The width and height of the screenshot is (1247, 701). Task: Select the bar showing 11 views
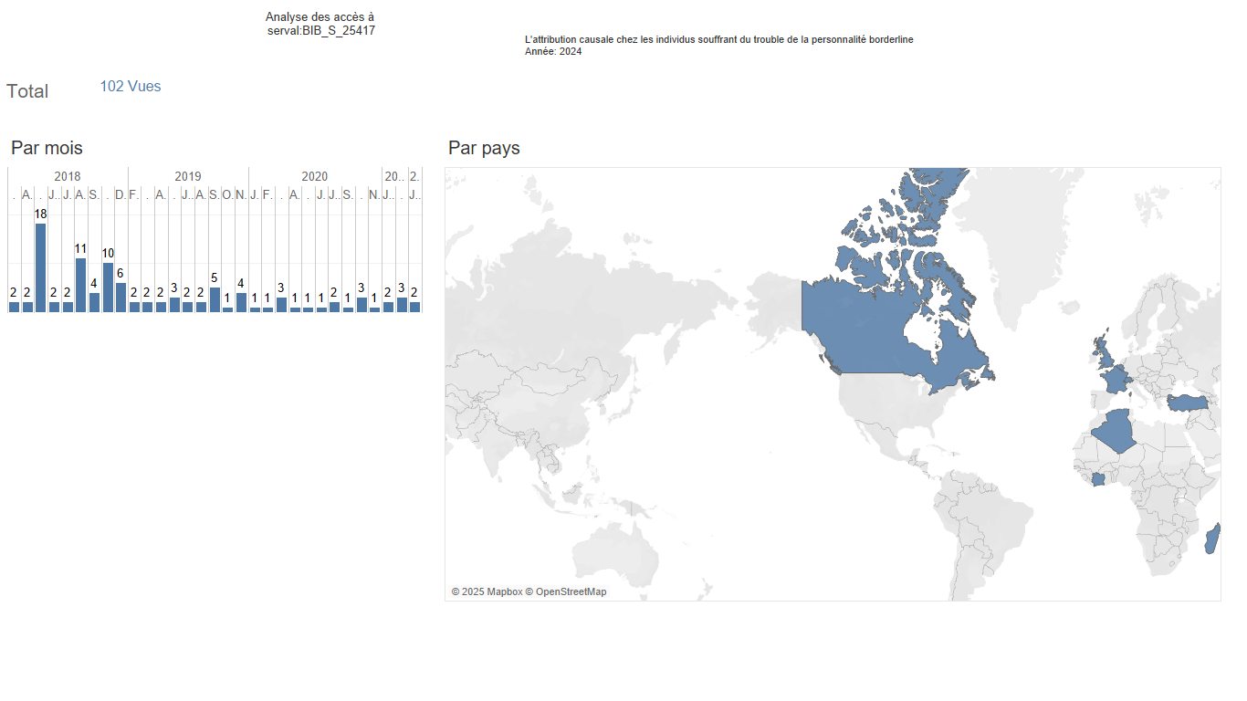[x=80, y=285]
